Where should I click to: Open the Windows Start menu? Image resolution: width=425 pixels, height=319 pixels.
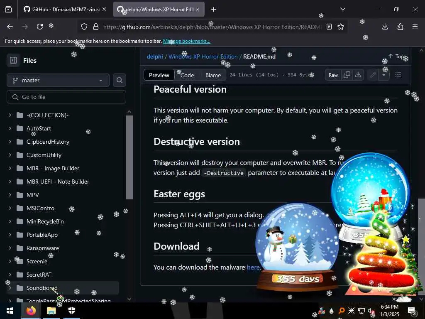[x=10, y=311]
